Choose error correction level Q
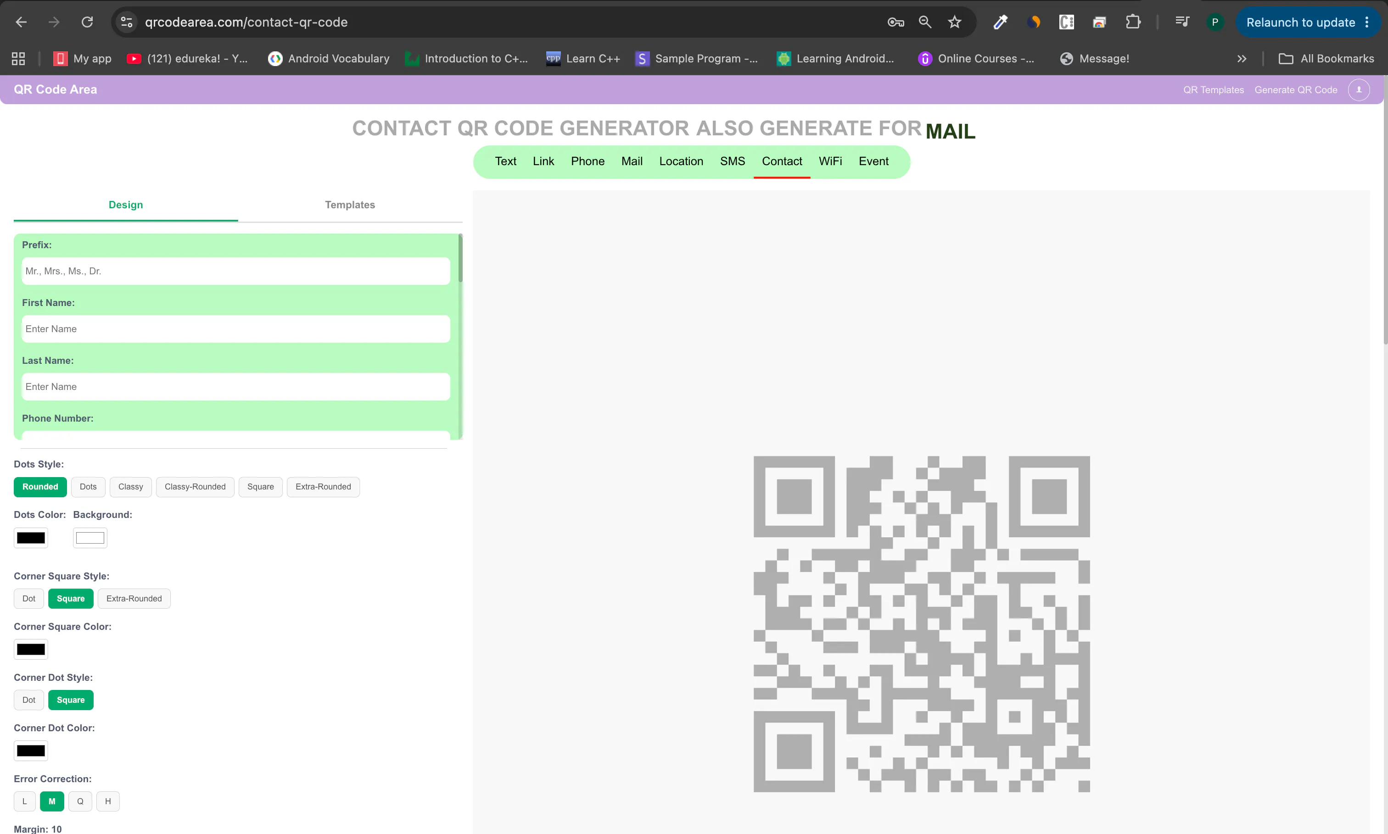The height and width of the screenshot is (834, 1388). point(80,801)
